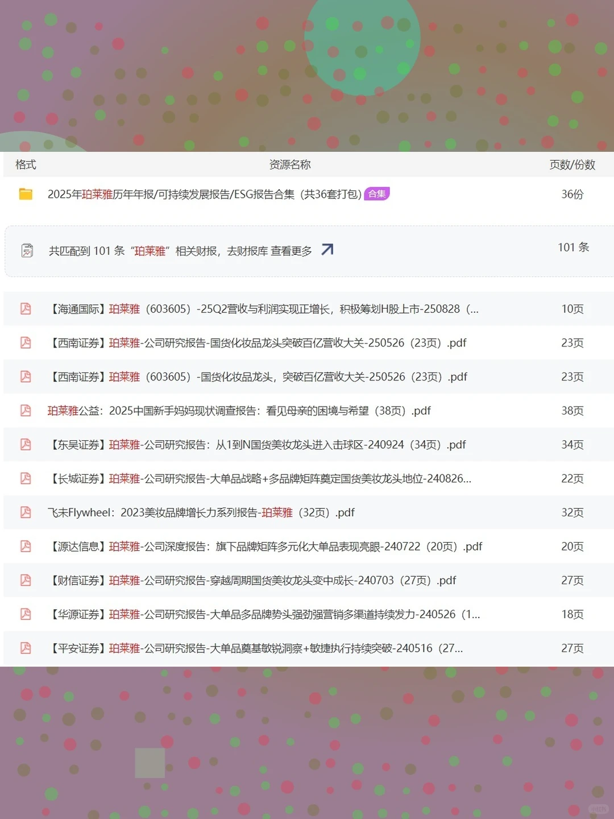Screen dimensions: 614x819
Task: Click PDF icon for 飞未Flywheel report
Action: pyautogui.click(x=26, y=512)
